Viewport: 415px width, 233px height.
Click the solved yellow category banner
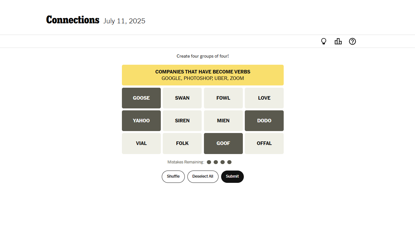click(x=203, y=75)
